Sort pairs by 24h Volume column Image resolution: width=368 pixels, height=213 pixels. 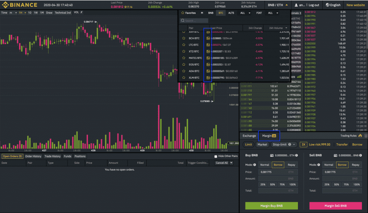click(278, 28)
